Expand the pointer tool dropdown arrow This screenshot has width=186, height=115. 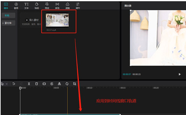point(7,84)
